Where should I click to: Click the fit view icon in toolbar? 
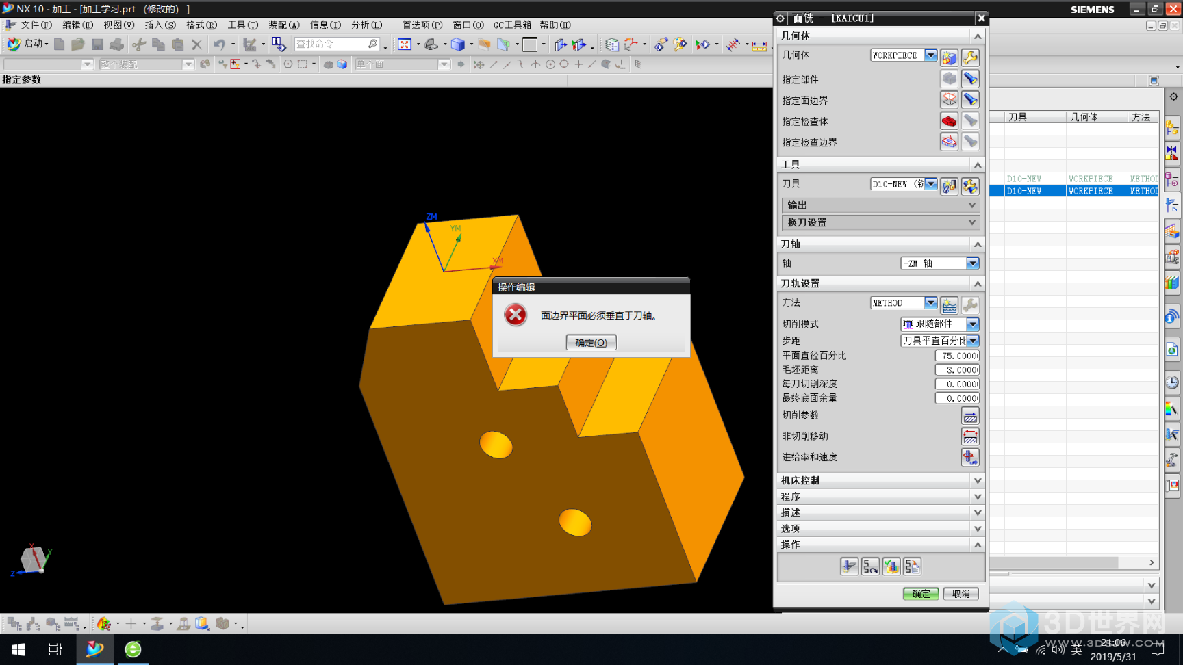[x=405, y=44]
